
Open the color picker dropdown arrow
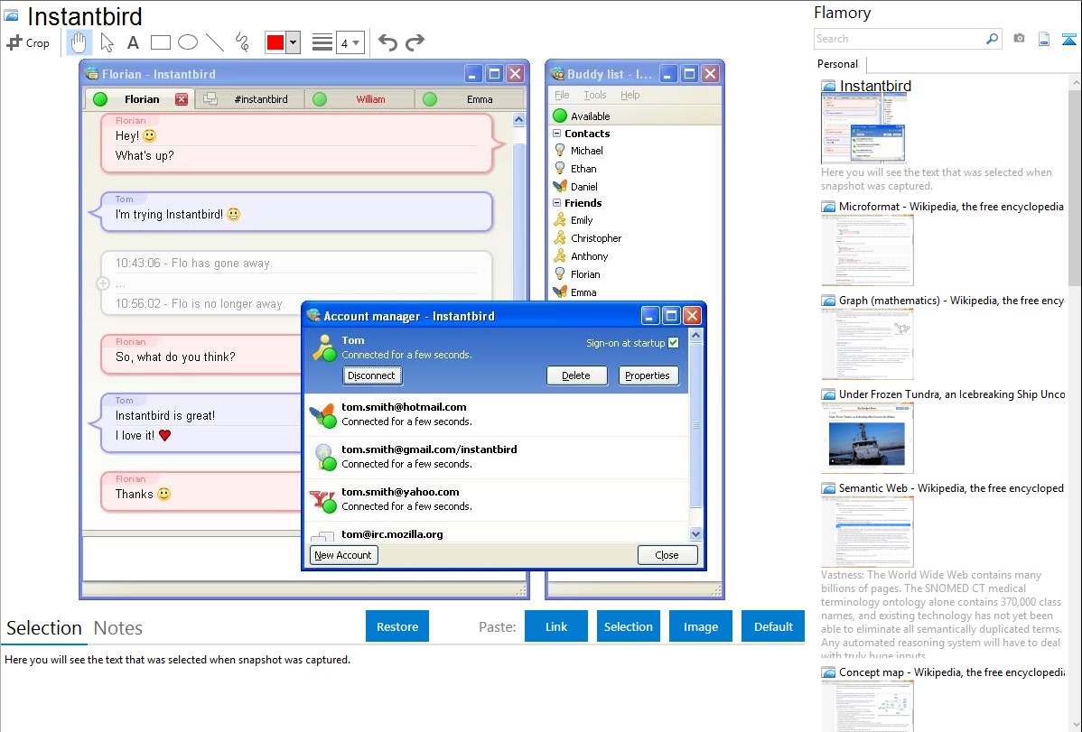pyautogui.click(x=294, y=42)
